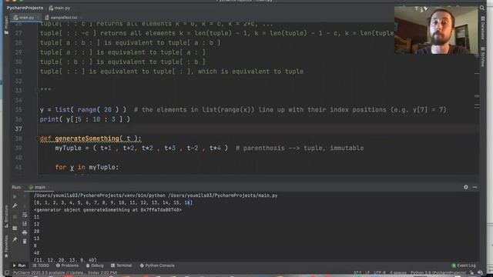Open the Run tool window button
This screenshot has width=493, height=277.
[19, 265]
